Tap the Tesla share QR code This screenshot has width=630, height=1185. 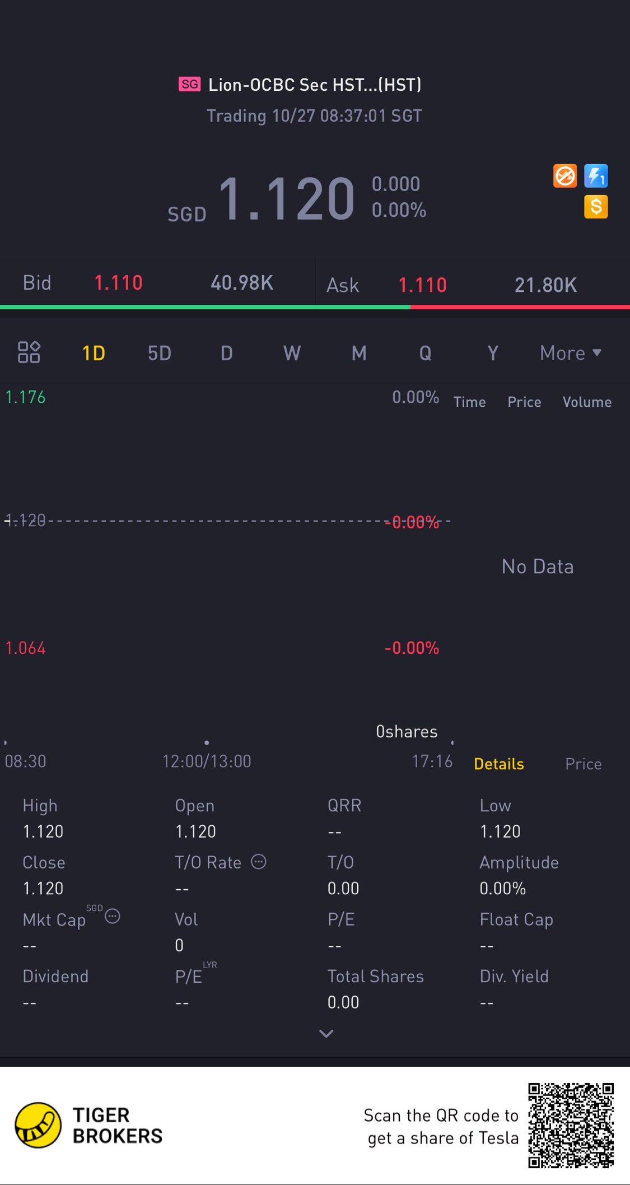(x=571, y=1125)
